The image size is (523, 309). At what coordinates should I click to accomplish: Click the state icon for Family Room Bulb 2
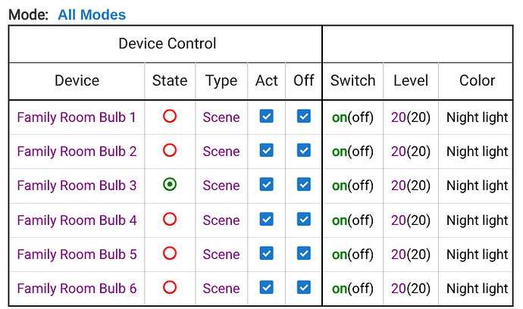(170, 151)
